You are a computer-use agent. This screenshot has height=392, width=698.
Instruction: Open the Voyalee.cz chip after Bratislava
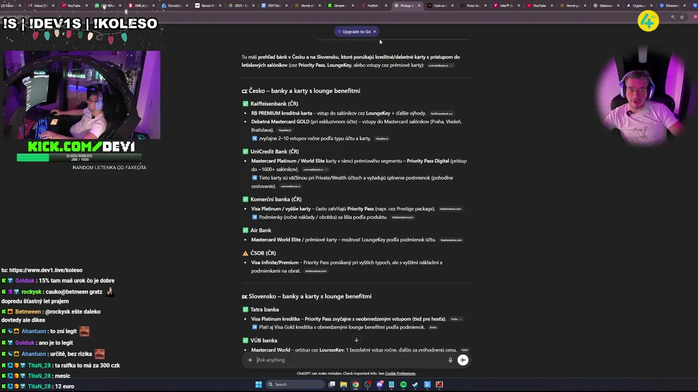click(285, 131)
